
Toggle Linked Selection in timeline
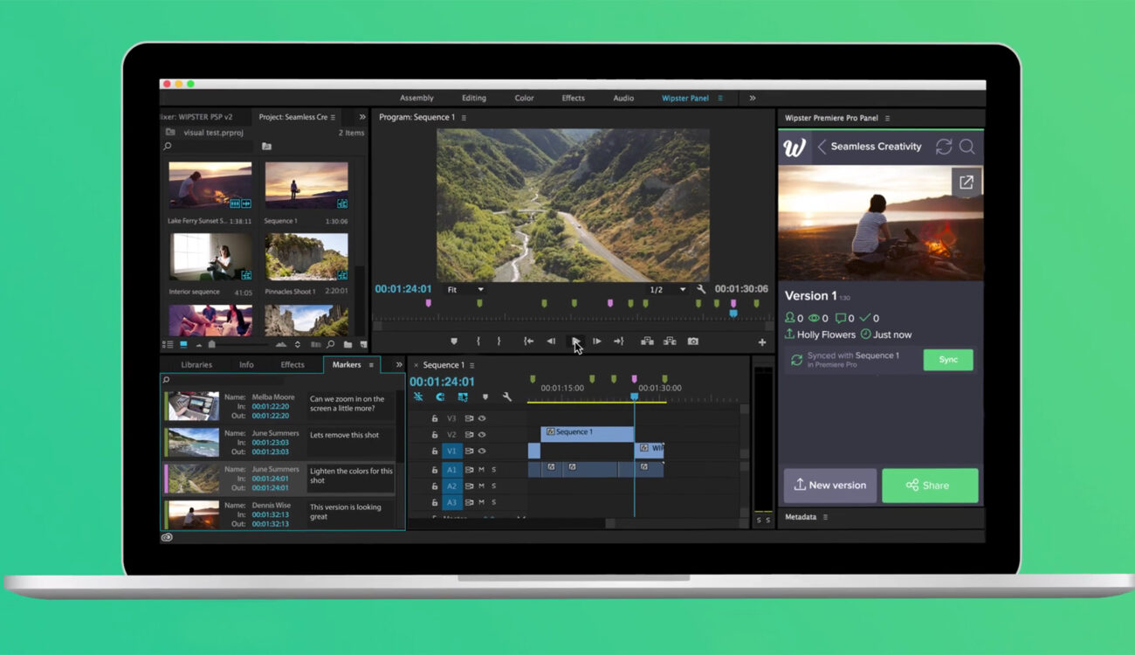point(463,396)
